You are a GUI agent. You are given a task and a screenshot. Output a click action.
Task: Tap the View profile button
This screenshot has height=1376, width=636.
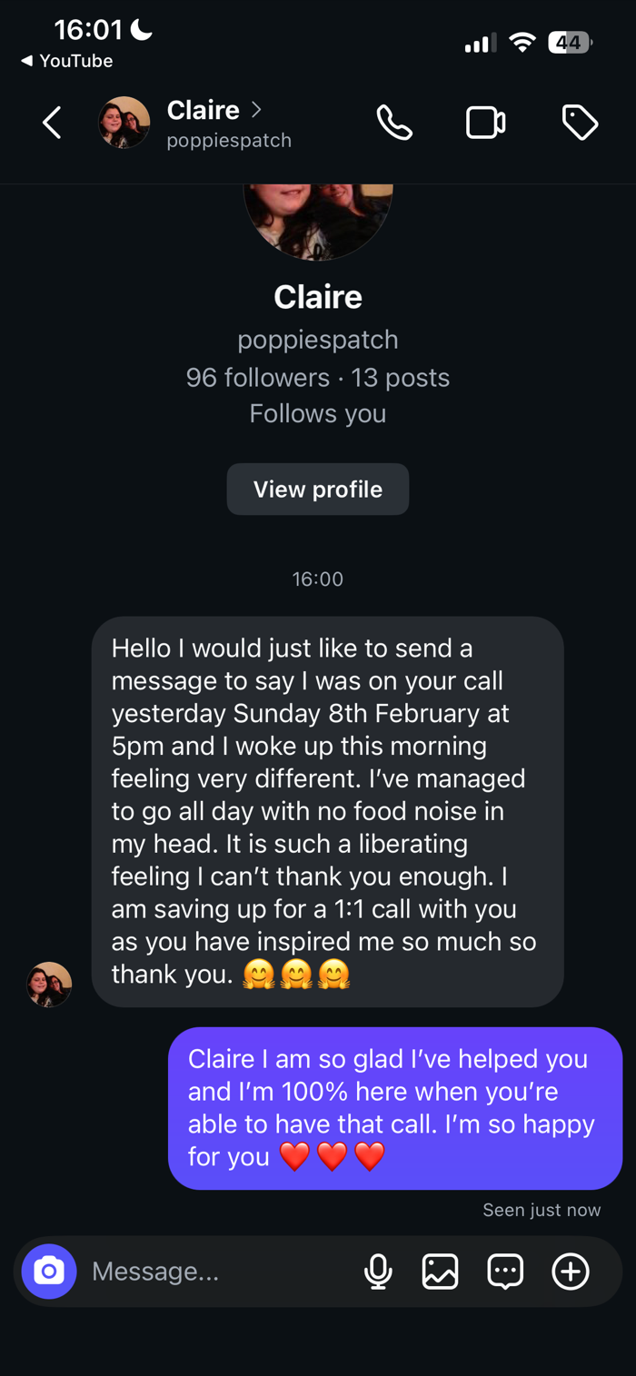(x=318, y=489)
